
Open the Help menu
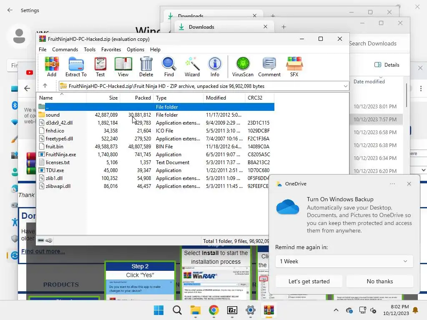point(155,50)
